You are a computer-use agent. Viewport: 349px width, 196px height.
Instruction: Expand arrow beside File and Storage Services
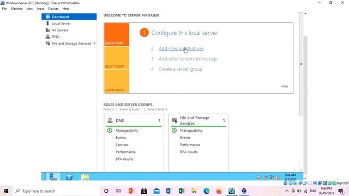pos(94,44)
